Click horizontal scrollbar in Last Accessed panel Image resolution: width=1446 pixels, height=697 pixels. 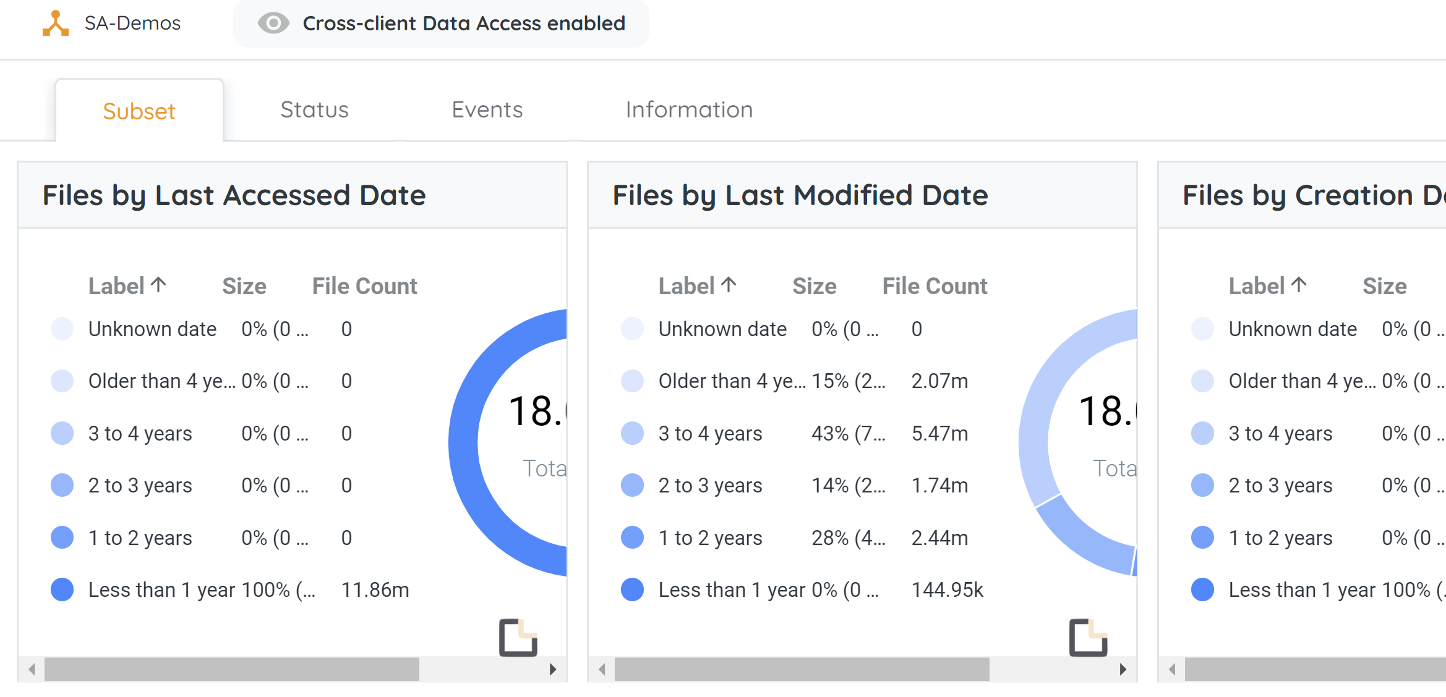232,669
